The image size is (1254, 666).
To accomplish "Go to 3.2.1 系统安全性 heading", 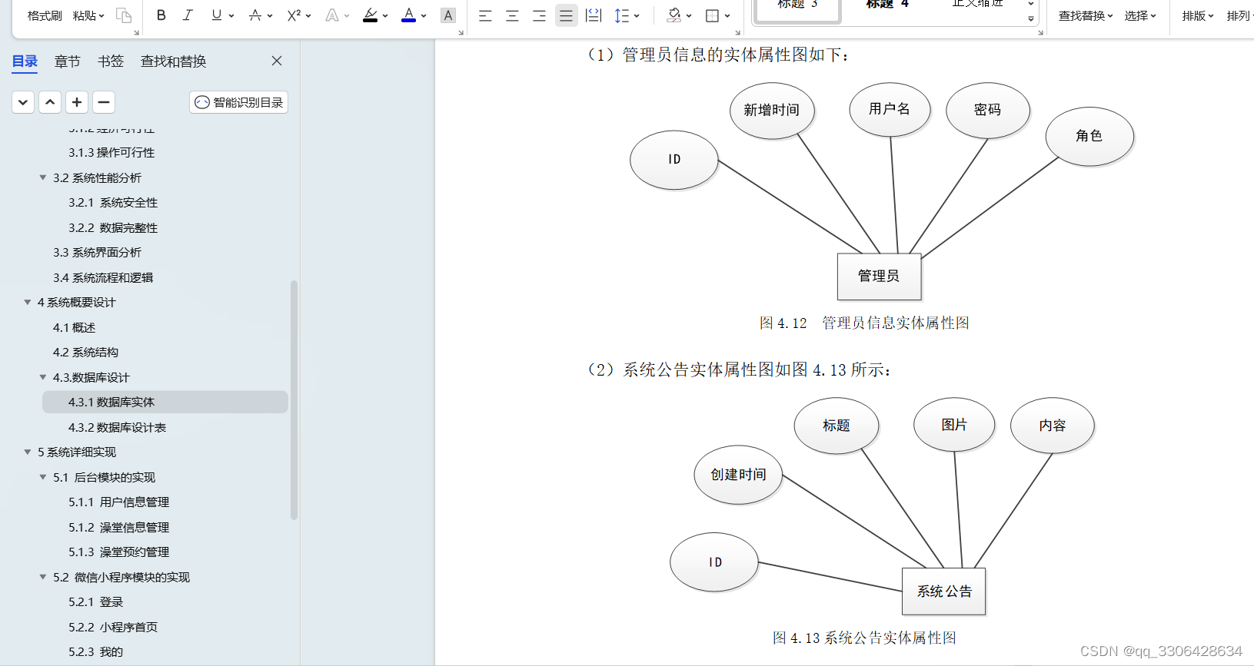I will (113, 203).
